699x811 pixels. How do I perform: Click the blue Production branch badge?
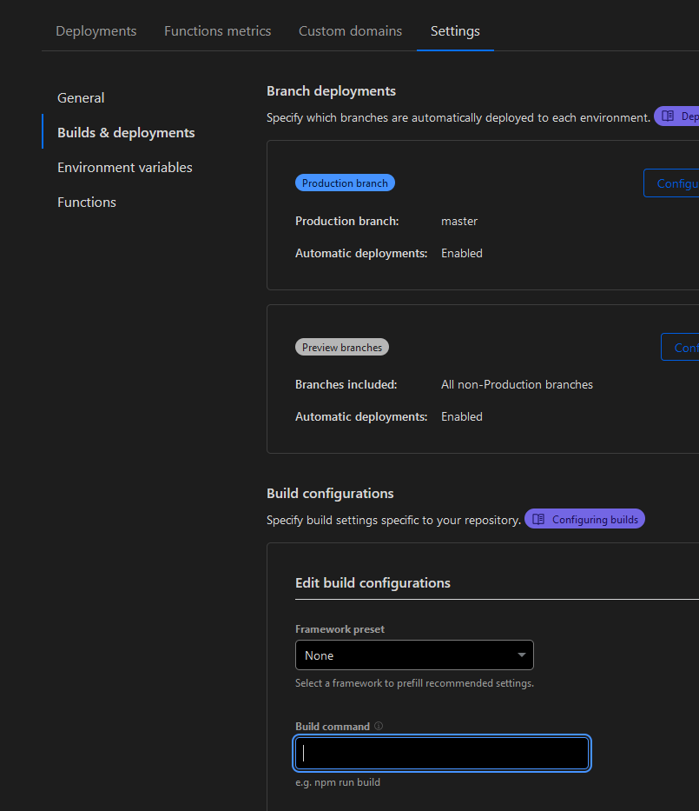345,183
